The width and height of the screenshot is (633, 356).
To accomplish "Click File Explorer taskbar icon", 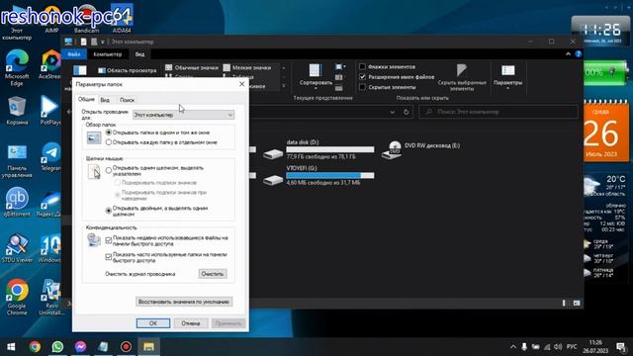I will (148, 347).
